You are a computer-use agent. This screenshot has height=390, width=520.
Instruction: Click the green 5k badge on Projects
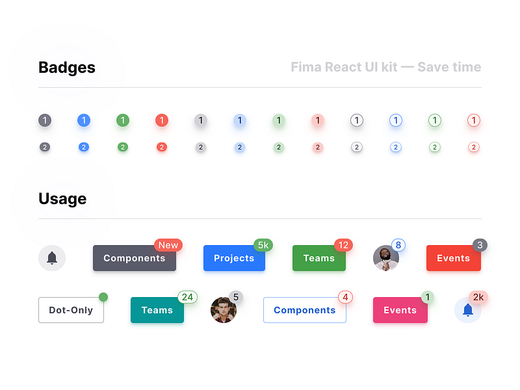point(263,245)
